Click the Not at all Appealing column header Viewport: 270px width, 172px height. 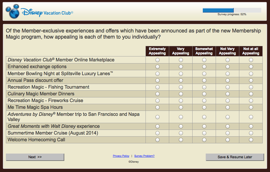[251, 51]
